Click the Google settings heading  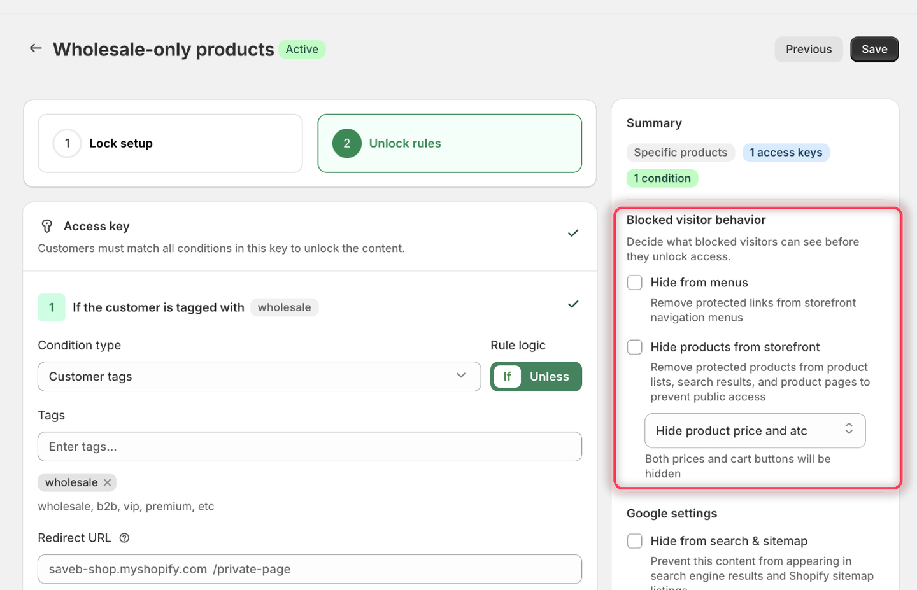(x=672, y=513)
